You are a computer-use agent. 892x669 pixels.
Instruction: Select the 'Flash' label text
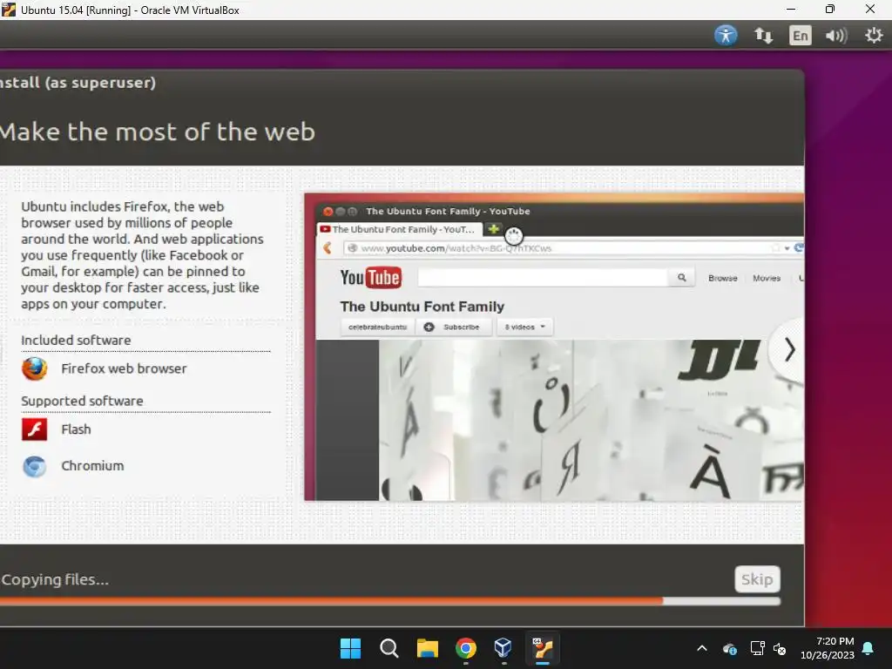coord(77,429)
